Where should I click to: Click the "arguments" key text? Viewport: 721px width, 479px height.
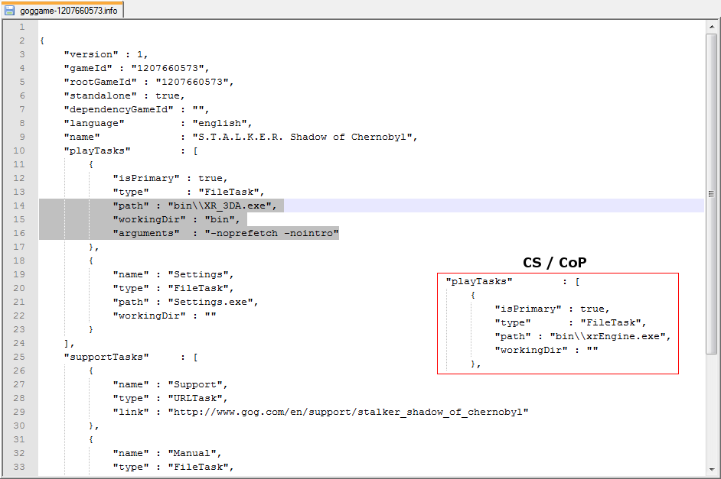click(x=146, y=233)
